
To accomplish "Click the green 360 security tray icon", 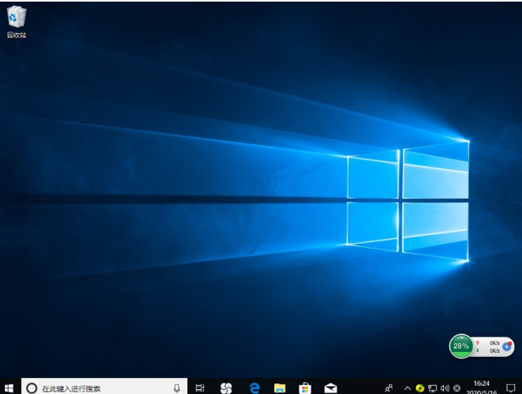I will (x=420, y=388).
